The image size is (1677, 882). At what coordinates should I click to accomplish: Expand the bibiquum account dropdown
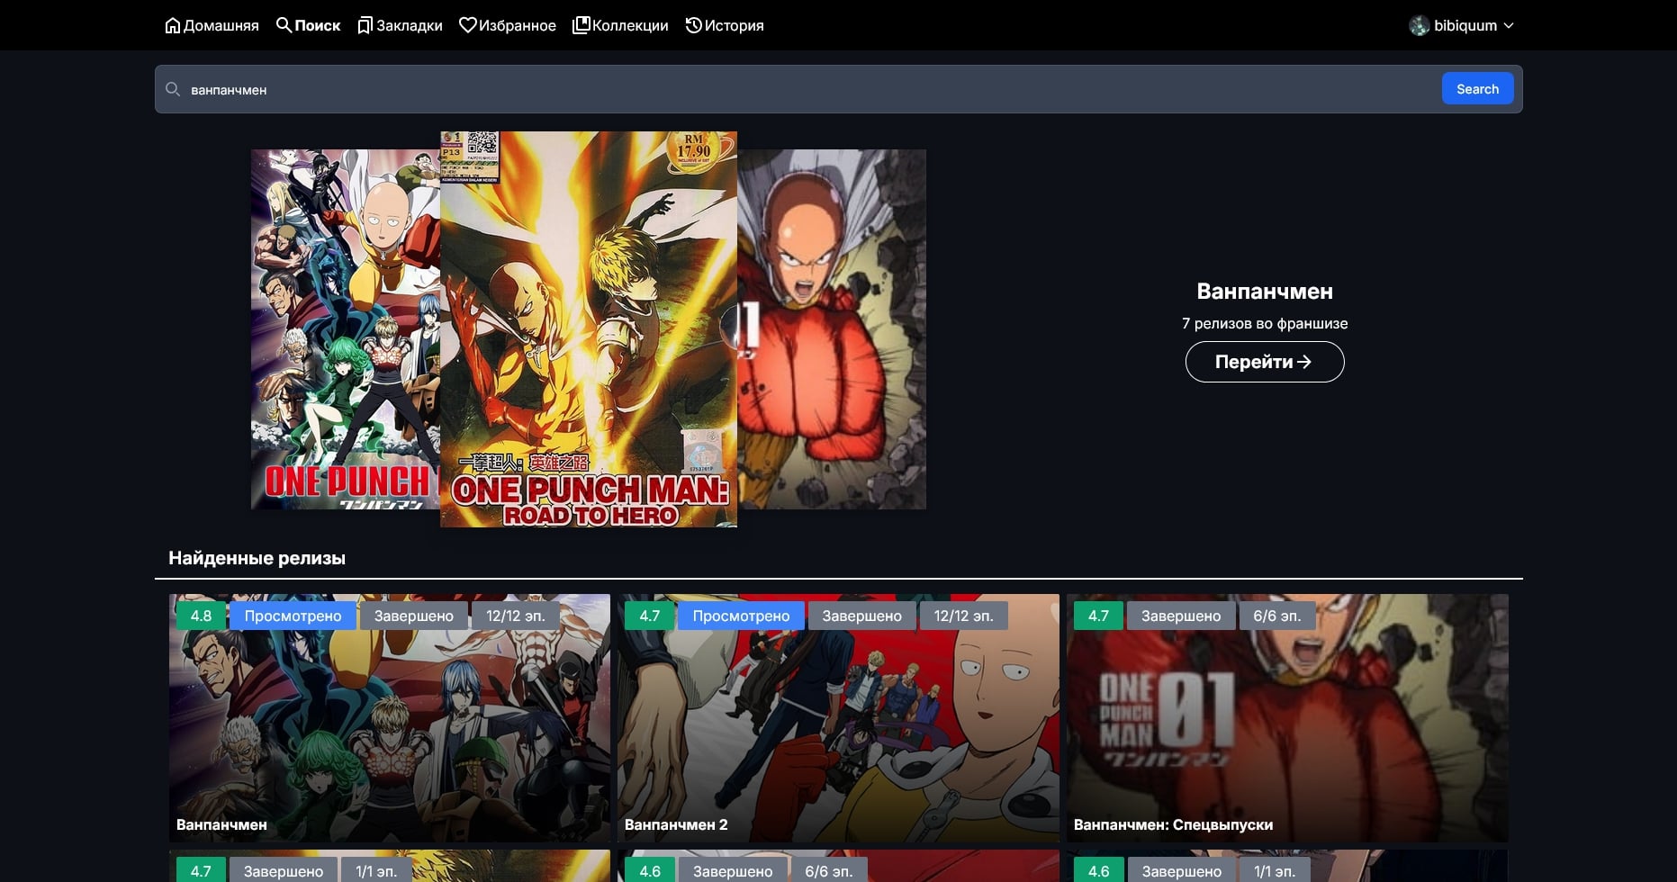(x=1462, y=25)
